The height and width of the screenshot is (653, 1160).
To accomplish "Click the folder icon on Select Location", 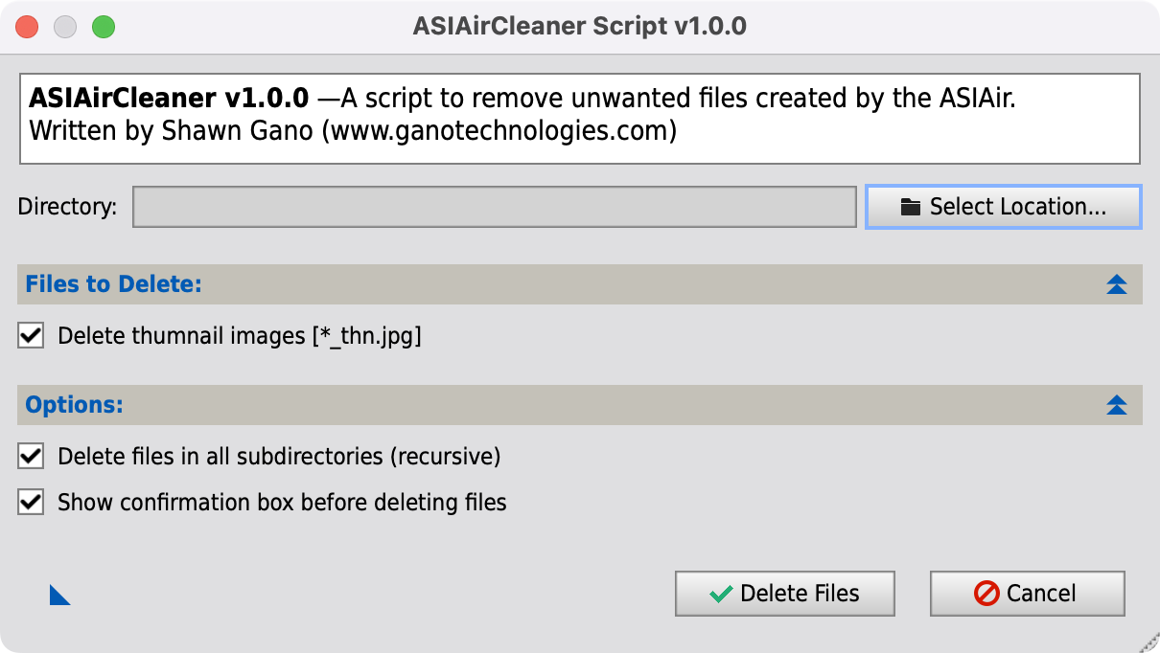I will [x=910, y=207].
